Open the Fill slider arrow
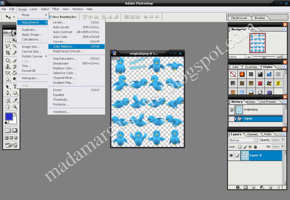The image size is (290, 200). [283, 147]
